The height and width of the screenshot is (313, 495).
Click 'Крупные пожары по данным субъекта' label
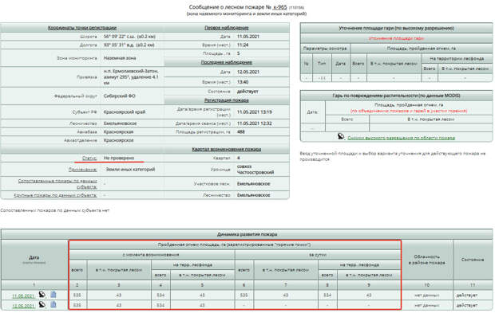pos(55,195)
